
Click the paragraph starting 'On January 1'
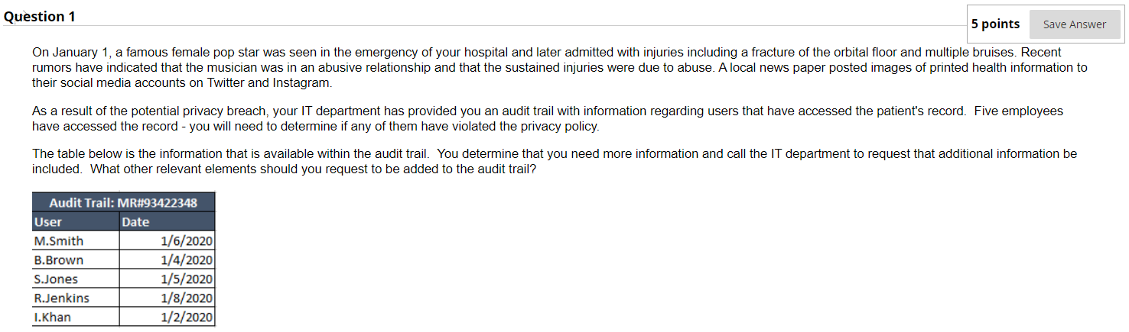point(559,67)
